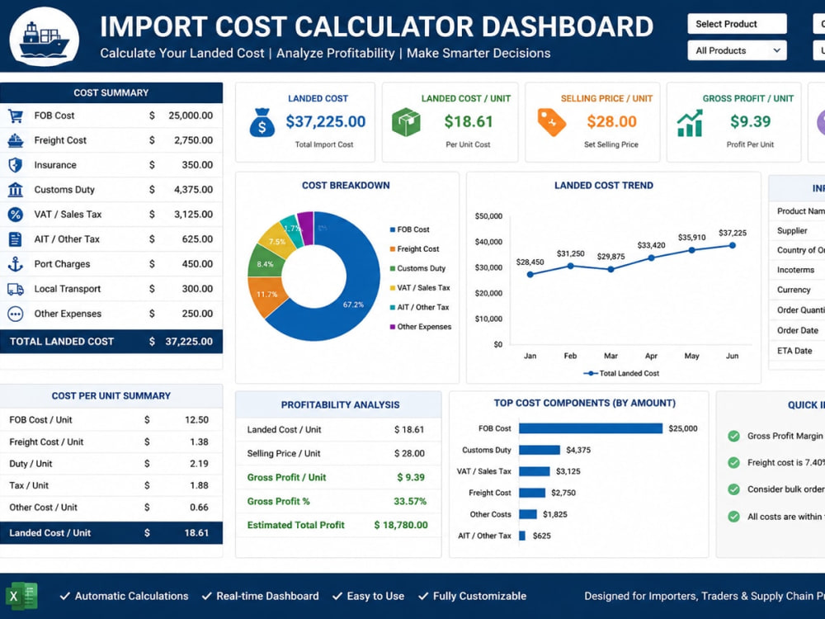Screen dimensions: 825x619
Task: Click the FOB Cost shopping cart icon
Action: [x=15, y=116]
